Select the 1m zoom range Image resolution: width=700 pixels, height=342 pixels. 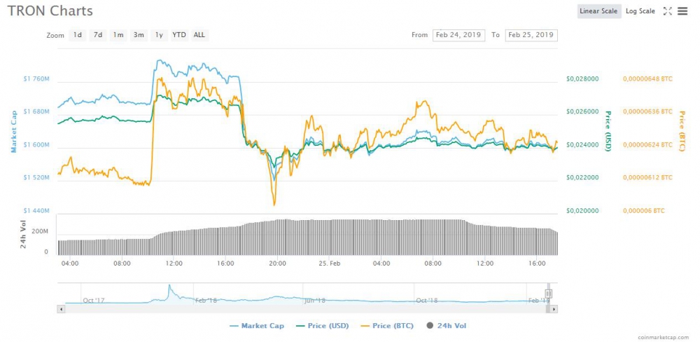click(x=118, y=35)
